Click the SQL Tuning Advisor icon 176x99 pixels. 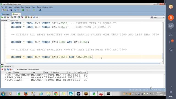click(x=15, y=17)
